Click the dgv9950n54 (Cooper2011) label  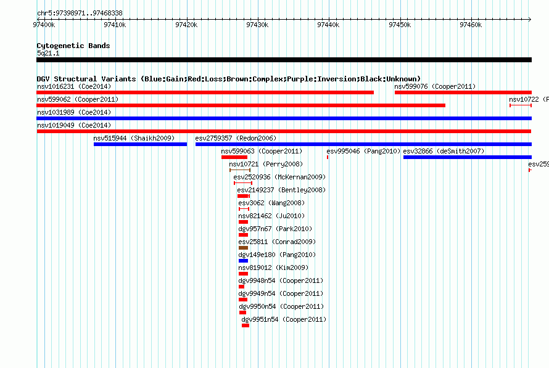pyautogui.click(x=281, y=306)
